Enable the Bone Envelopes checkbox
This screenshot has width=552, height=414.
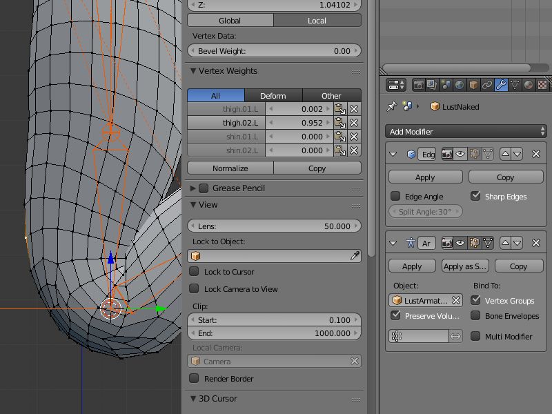point(475,316)
